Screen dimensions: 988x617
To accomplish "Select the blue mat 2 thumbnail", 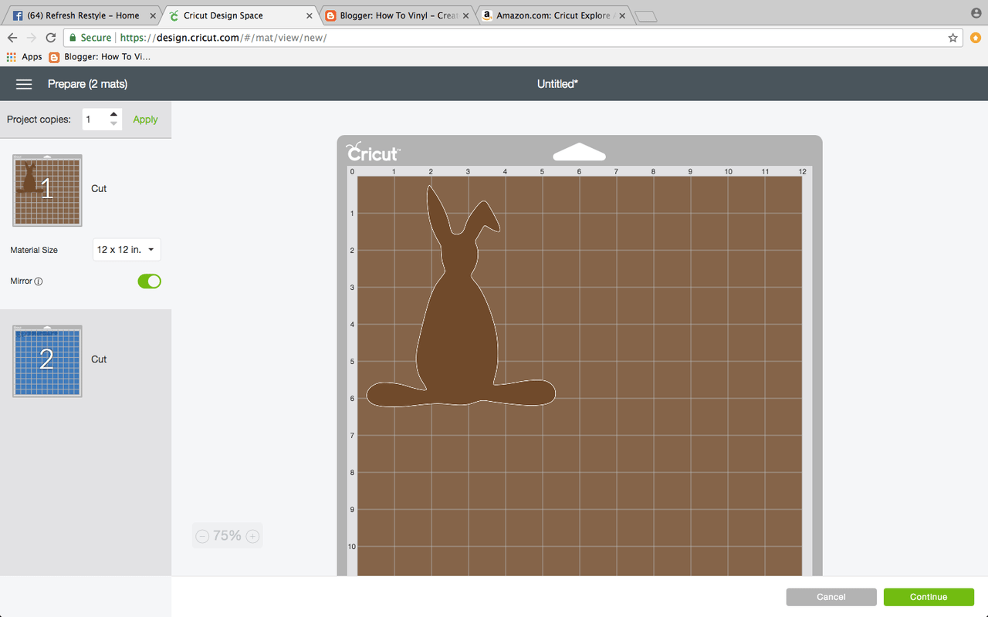I will [47, 361].
